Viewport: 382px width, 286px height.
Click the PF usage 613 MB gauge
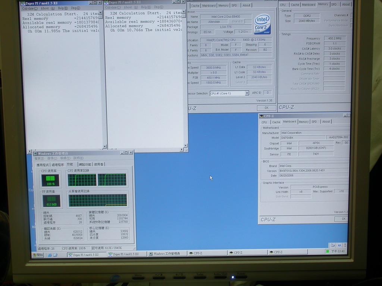click(x=51, y=201)
